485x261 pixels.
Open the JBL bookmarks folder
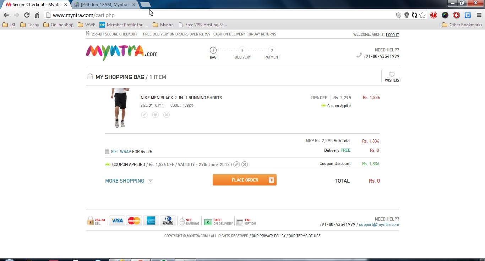click(x=9, y=25)
